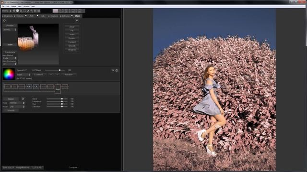Screen dimensions: 307x172
Task: Click the Sharpen mask button
Action: coord(72,50)
